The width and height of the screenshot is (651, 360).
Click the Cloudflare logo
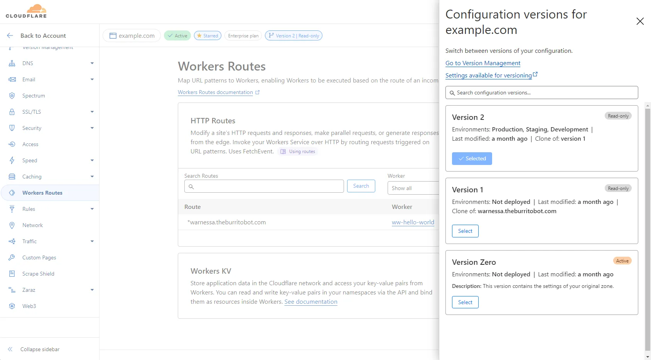[x=26, y=11]
